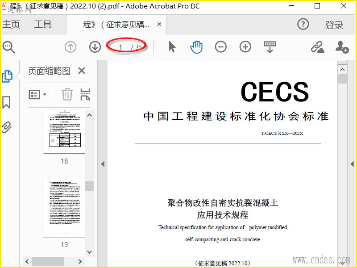Collapse the left navigation pane arrow
Image resolution: width=357 pixels, height=268 pixels.
tap(103, 164)
